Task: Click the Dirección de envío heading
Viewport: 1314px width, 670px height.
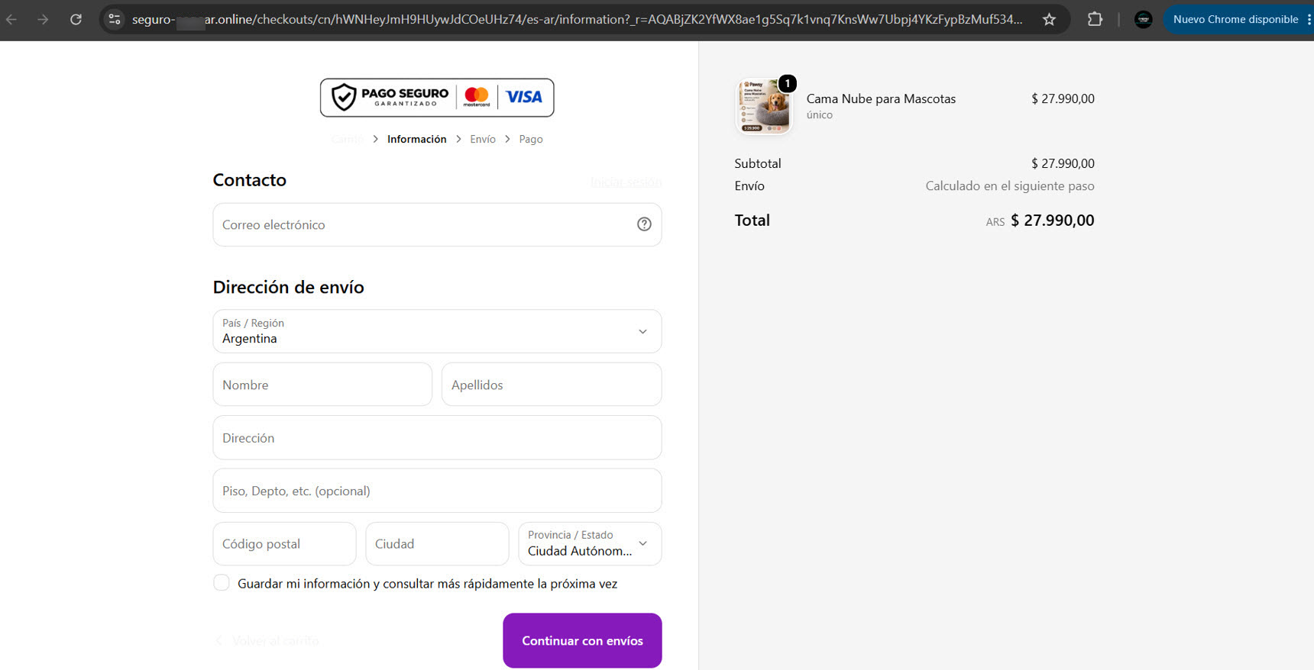Action: point(289,287)
